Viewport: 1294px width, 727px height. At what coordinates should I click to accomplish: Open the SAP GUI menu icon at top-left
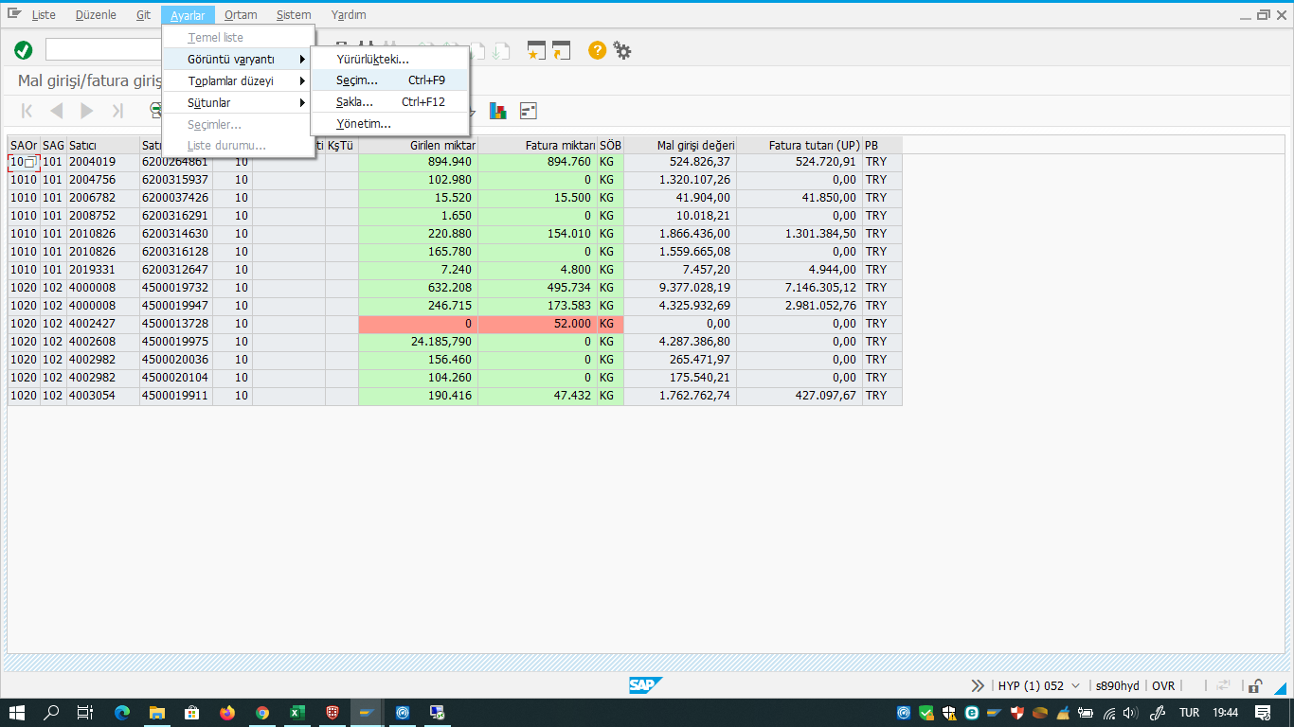14,14
